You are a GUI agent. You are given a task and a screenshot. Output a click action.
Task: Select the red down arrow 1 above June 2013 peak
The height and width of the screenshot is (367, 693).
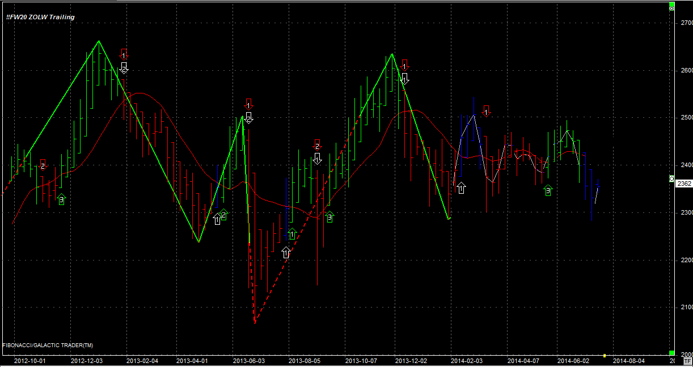(x=248, y=104)
